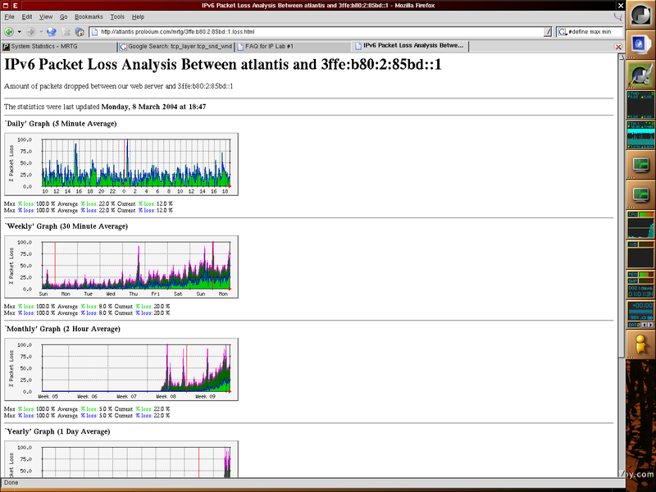Image resolution: width=656 pixels, height=492 pixels.
Task: Click the 'Done' status bar text
Action: pyautogui.click(x=11, y=482)
